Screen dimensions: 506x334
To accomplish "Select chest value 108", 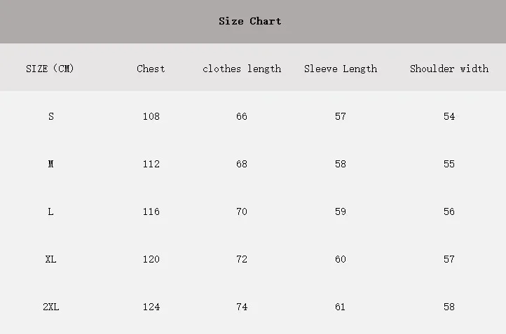I will point(151,116).
